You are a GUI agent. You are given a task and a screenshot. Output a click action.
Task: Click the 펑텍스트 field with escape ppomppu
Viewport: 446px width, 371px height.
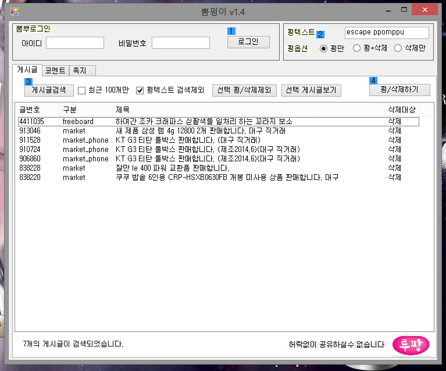click(x=386, y=33)
